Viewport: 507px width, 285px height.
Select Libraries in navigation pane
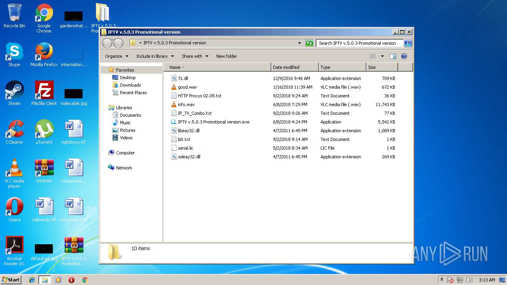tap(124, 108)
